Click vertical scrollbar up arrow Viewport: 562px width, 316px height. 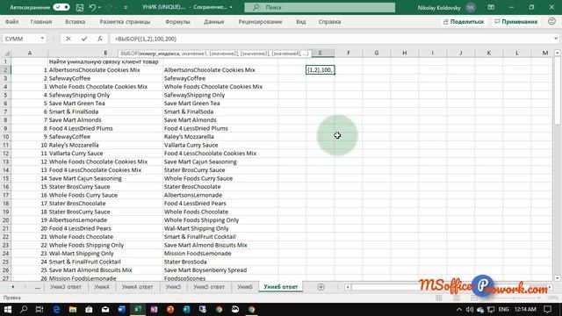(558, 53)
